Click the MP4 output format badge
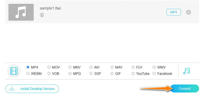 coord(174,12)
